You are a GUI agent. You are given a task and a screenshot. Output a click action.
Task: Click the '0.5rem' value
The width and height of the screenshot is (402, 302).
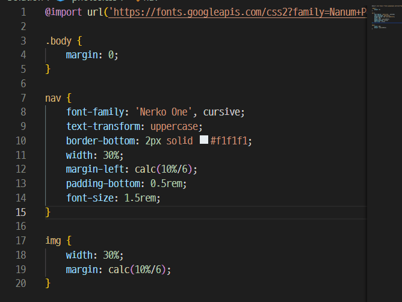click(166, 183)
